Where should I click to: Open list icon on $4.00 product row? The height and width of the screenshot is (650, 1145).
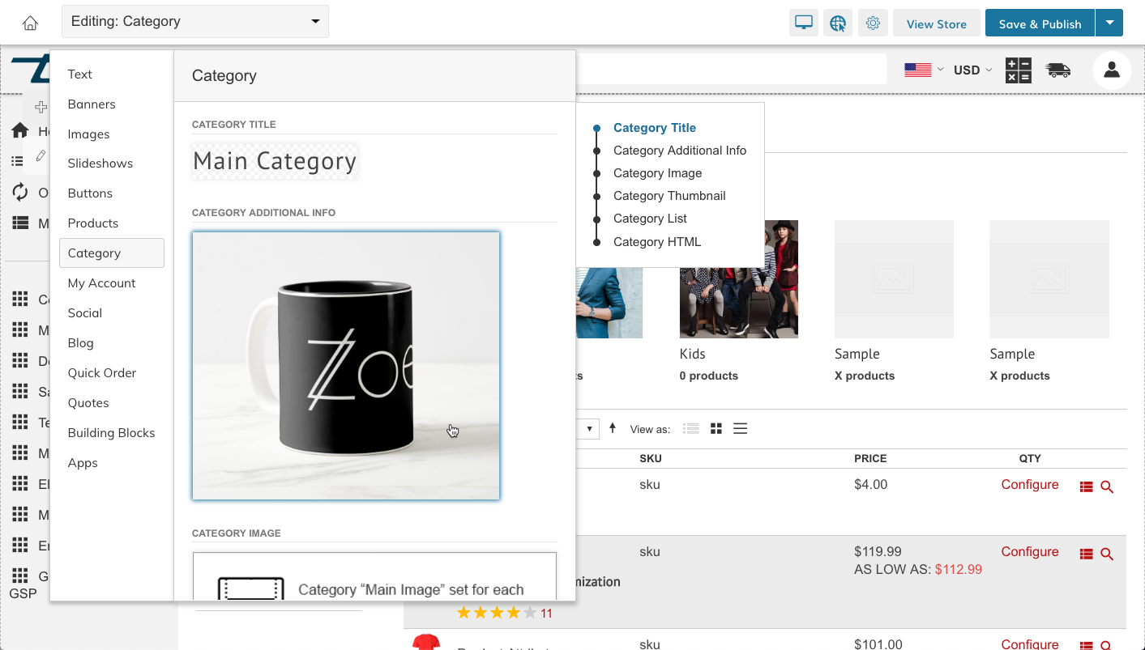click(x=1087, y=487)
